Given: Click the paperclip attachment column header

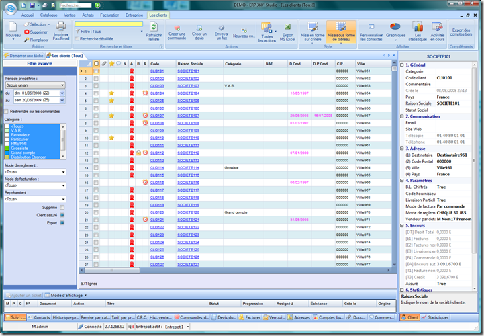Looking at the screenshot, I should click(104, 64).
